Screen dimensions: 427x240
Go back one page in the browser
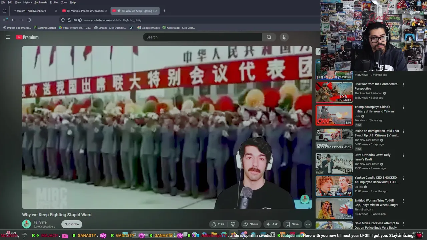click(13, 20)
